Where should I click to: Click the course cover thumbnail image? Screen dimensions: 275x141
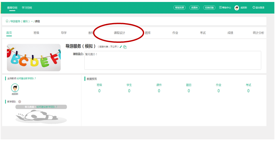pyautogui.click(x=34, y=58)
